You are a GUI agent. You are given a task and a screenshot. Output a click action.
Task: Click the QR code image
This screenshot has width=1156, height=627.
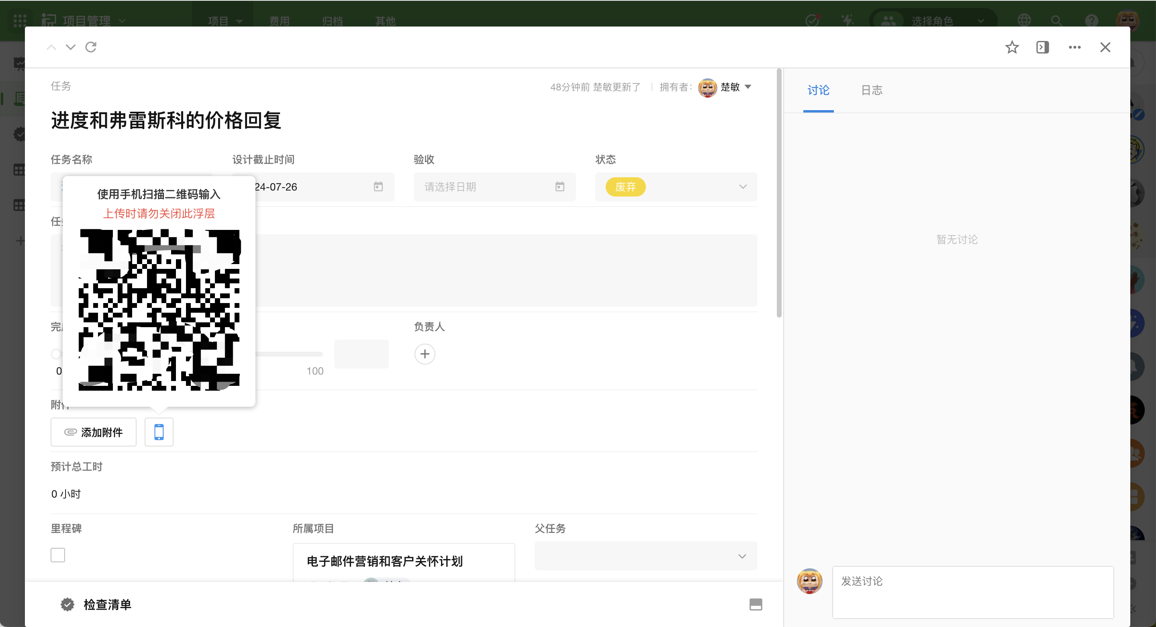(159, 309)
